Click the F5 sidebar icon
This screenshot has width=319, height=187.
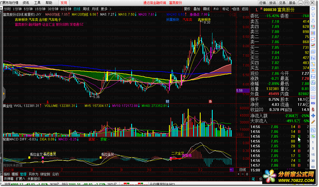coord(313,130)
